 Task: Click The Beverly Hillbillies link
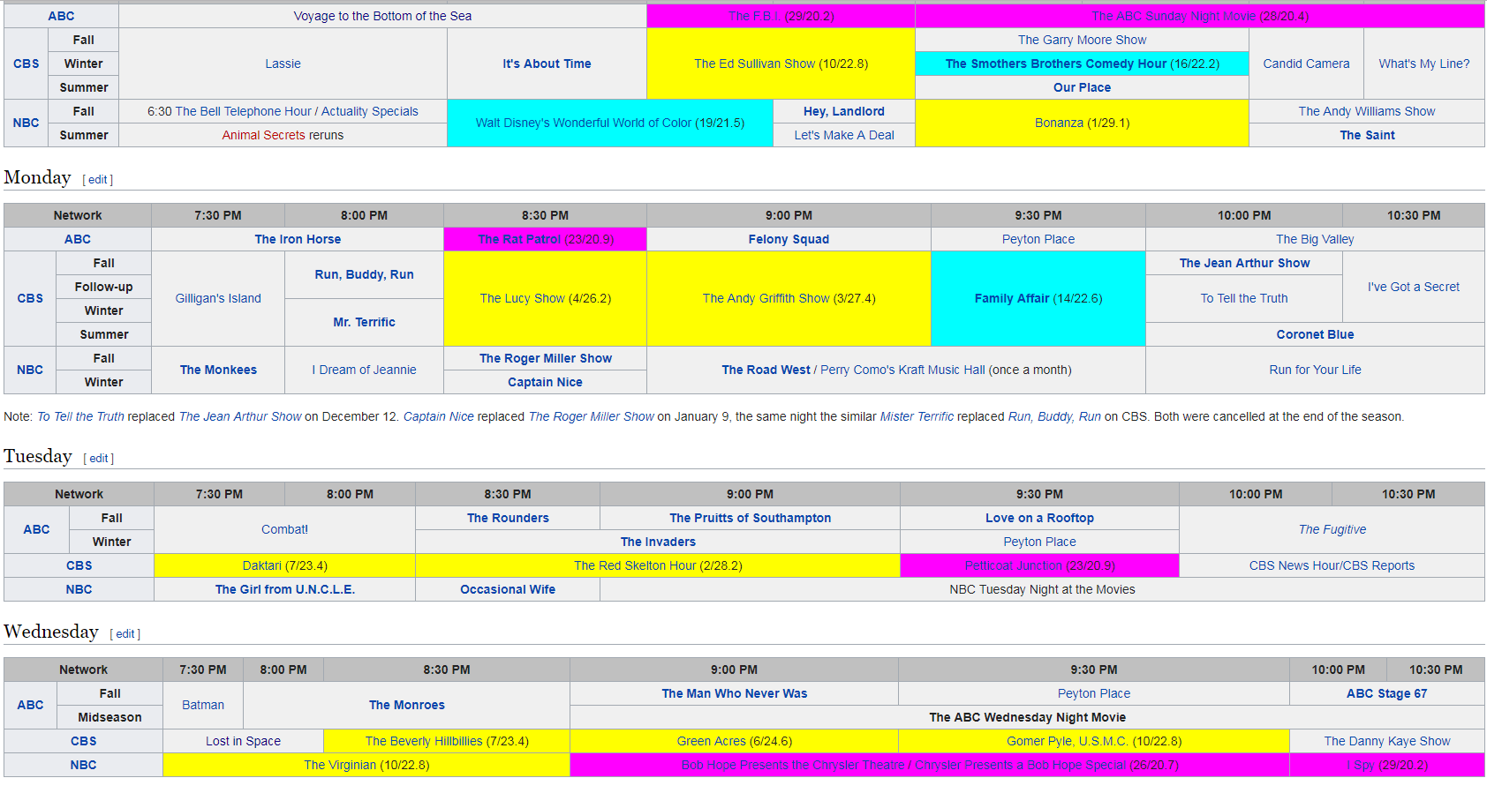coord(424,741)
